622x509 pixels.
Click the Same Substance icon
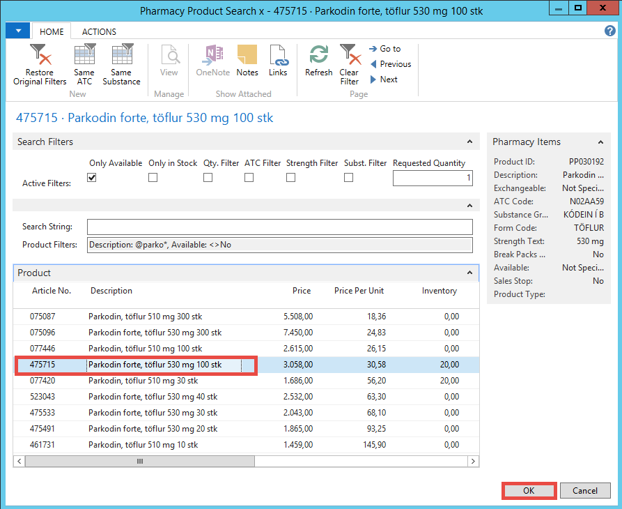click(x=121, y=55)
